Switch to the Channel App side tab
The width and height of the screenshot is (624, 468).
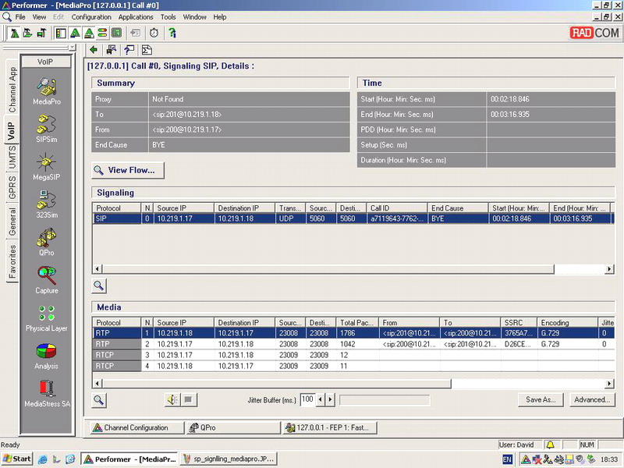tap(12, 89)
